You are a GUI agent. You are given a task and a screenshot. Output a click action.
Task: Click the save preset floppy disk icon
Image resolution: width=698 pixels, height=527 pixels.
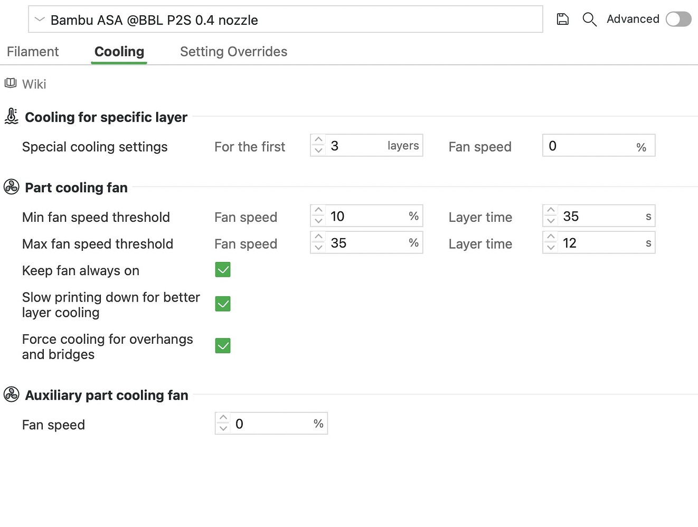563,20
